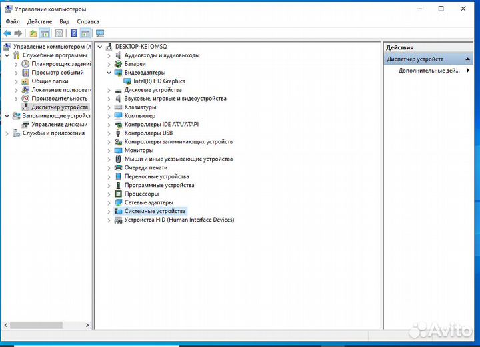Viewport: 480px width, 347px height.
Task: Click the Просмотр событий icon
Action: click(25, 73)
